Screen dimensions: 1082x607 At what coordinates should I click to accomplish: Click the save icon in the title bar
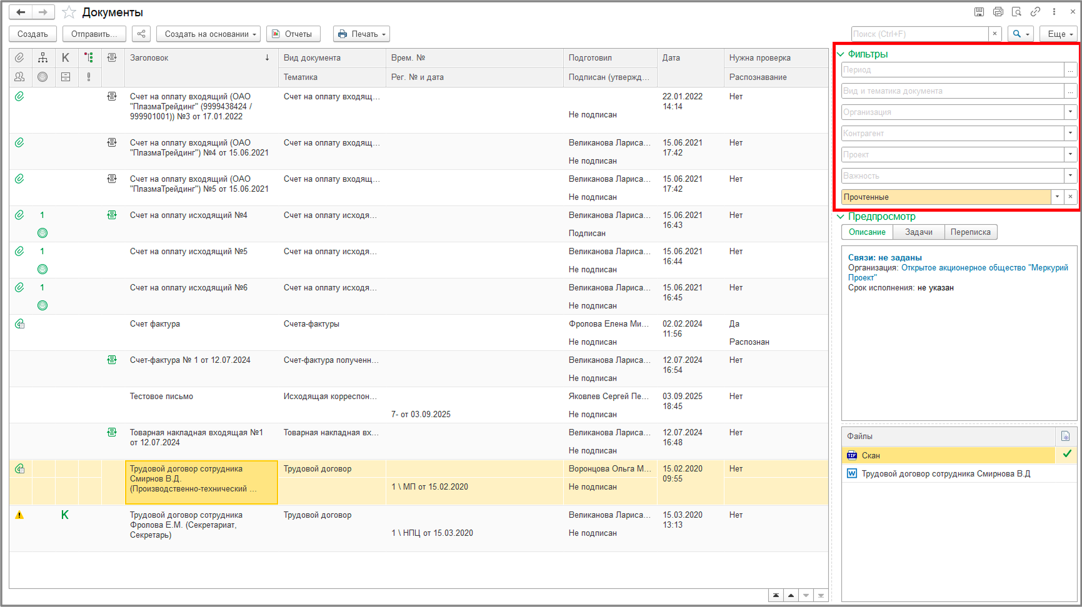[x=979, y=12]
